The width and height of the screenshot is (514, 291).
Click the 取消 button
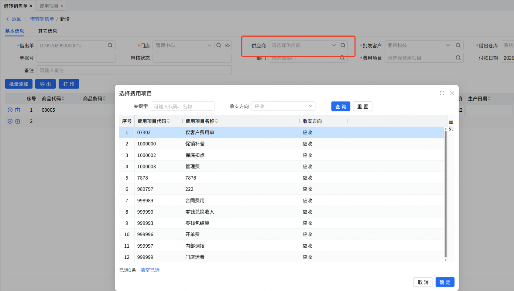click(423, 282)
